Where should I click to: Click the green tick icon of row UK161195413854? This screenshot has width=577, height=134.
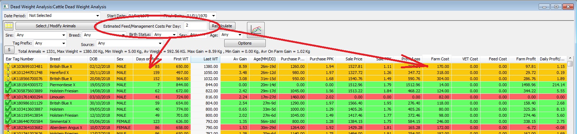[8, 115]
